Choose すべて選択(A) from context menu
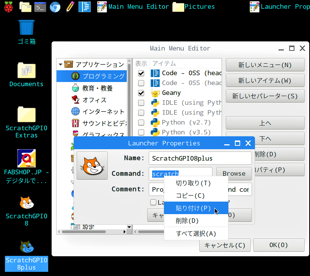 (x=196, y=233)
